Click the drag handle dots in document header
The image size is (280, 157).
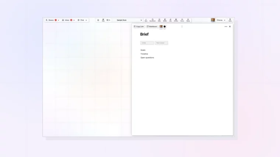[182, 26]
